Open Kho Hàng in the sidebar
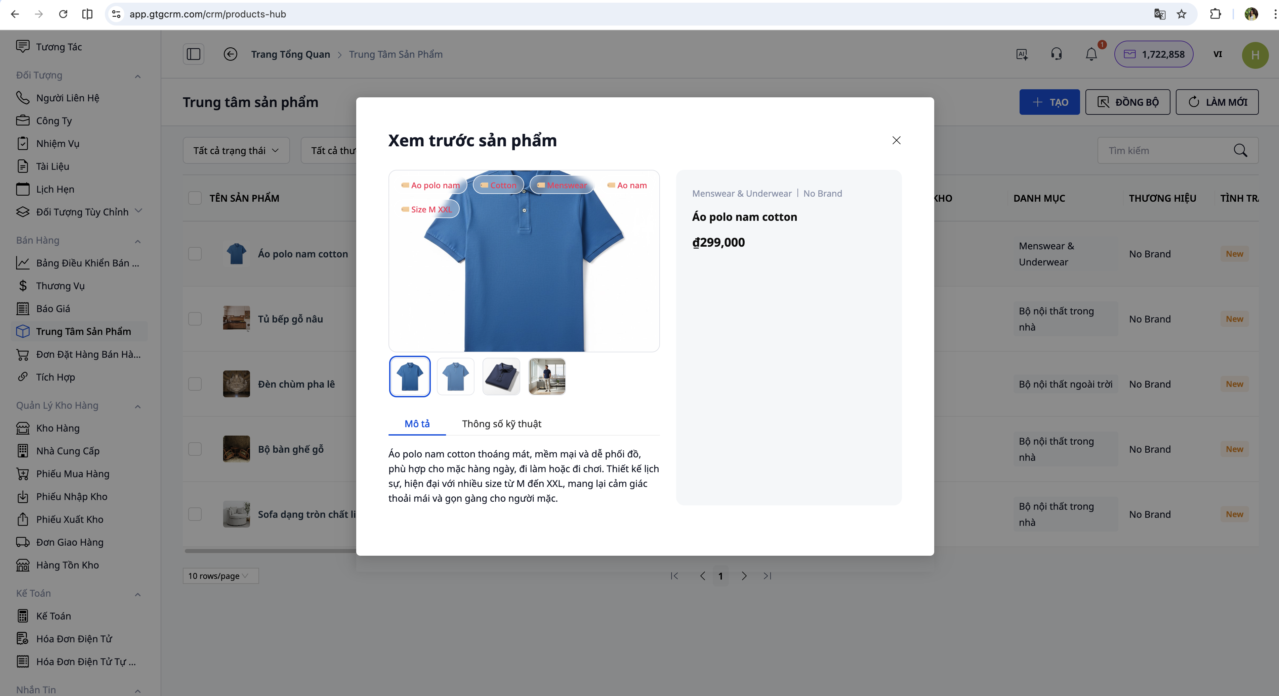 tap(58, 428)
